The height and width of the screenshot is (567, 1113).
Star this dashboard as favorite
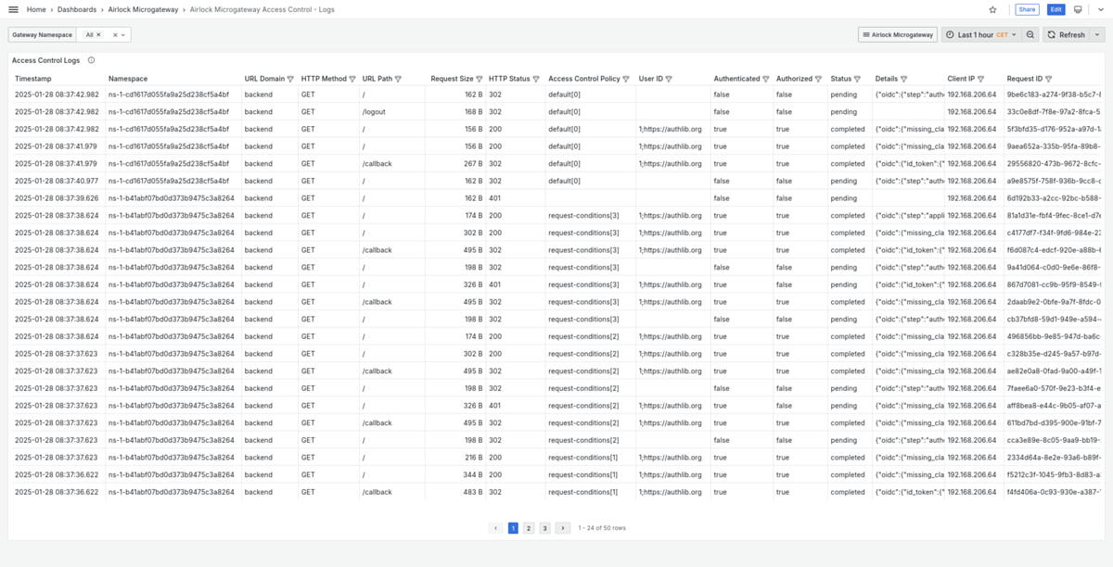992,9
